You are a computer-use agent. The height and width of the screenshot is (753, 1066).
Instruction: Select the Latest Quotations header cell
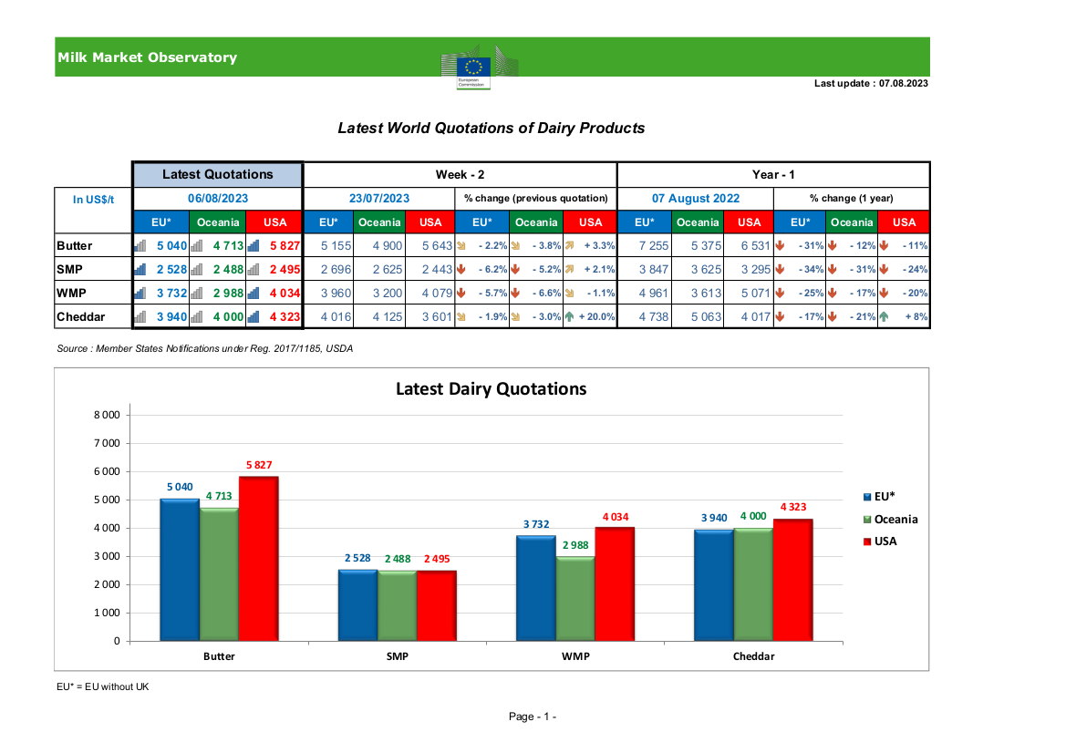[218, 175]
